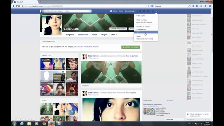Launch Internet Explorer from the taskbar
Viewport: 224px width, 126px height.
[x=22, y=124]
